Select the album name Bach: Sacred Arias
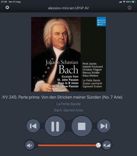137x156 pixels. click(68, 110)
